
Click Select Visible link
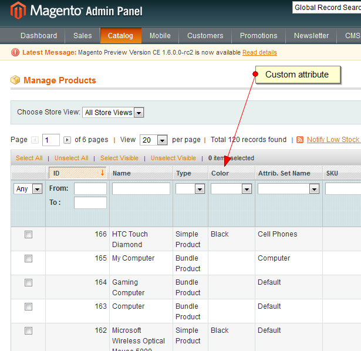119,158
